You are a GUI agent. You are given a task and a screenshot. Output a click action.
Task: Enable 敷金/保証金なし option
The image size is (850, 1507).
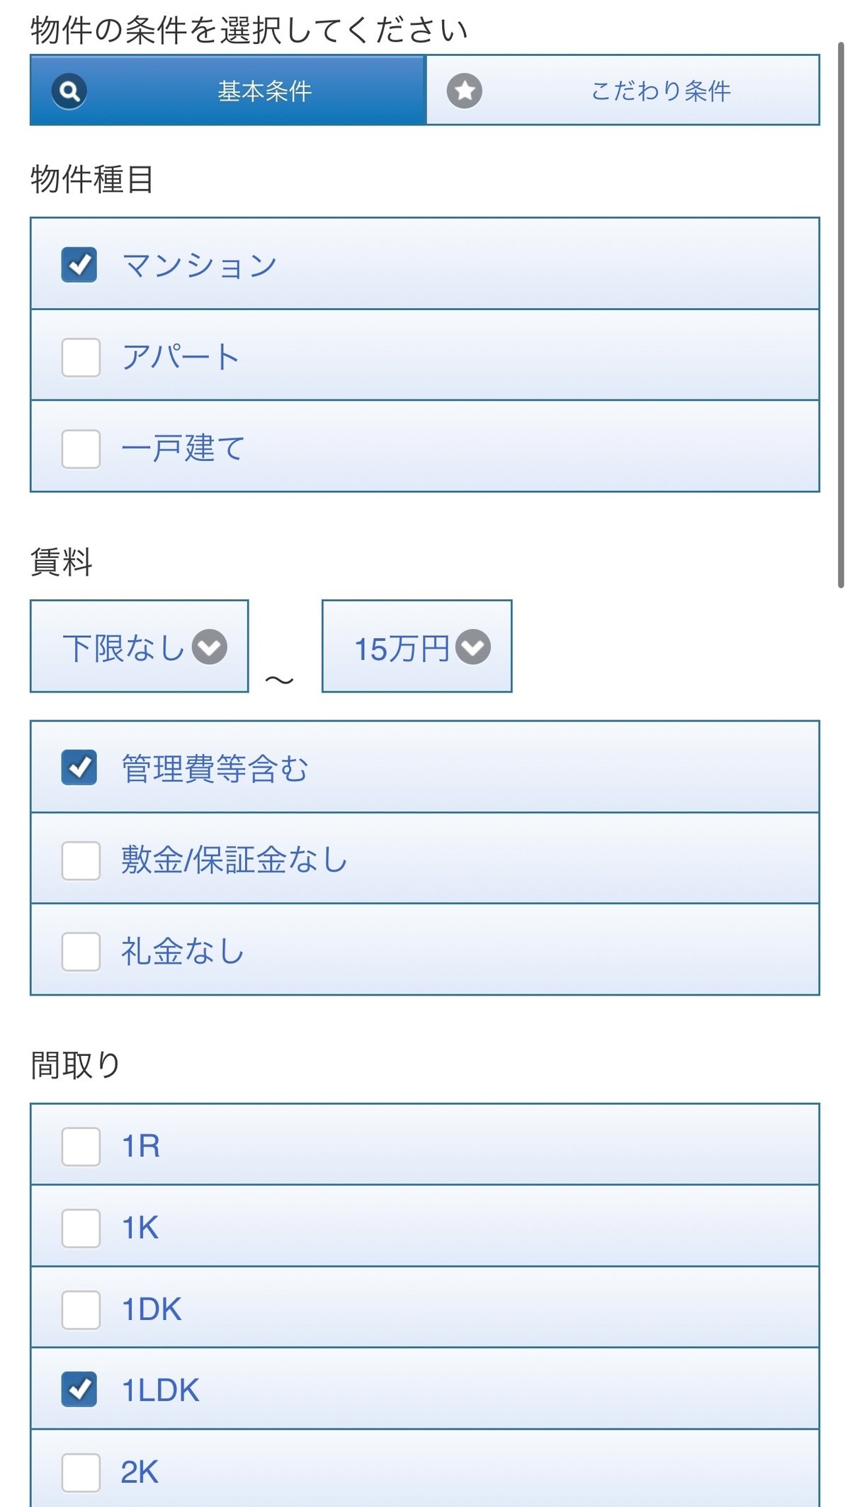tap(79, 860)
